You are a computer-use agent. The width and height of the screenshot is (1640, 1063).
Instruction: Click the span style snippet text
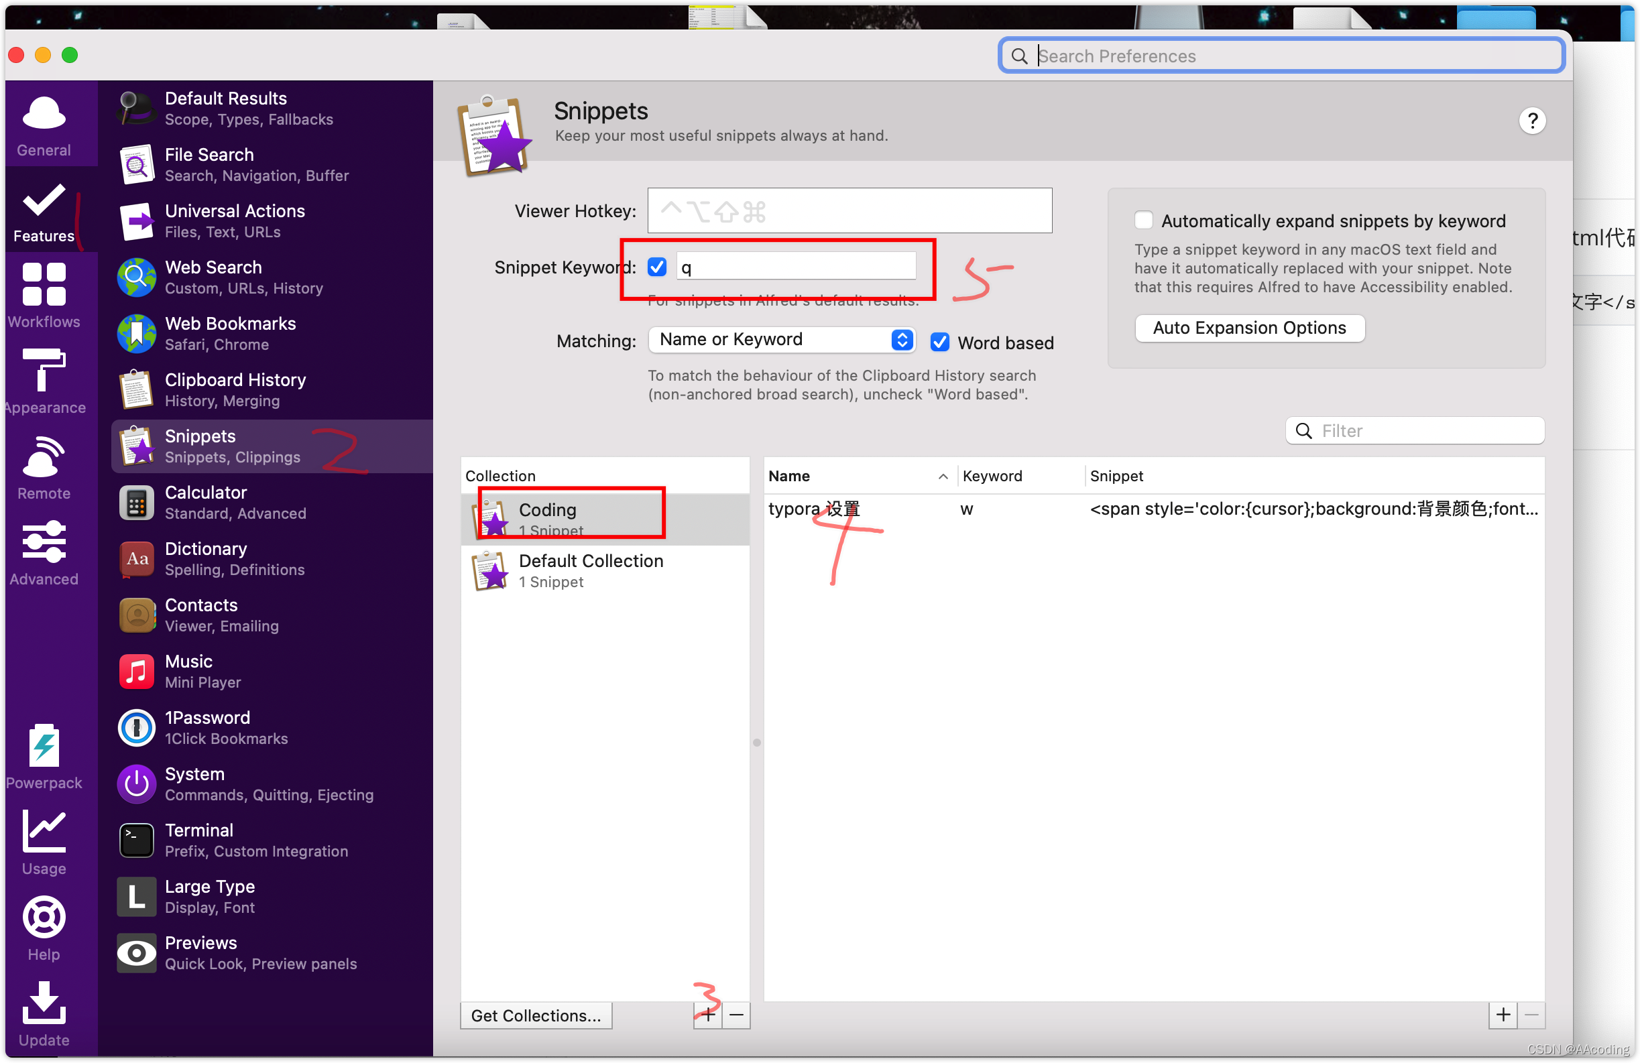click(1313, 509)
